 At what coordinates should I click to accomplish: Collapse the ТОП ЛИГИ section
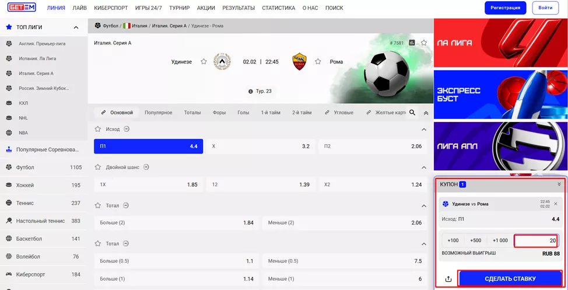76,27
